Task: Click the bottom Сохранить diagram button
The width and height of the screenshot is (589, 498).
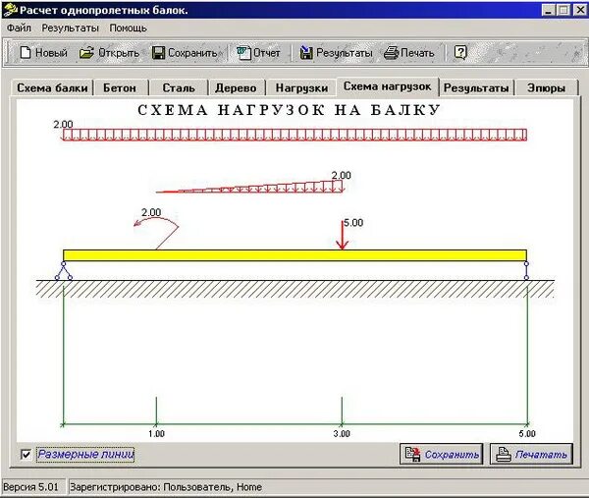Action: [442, 454]
